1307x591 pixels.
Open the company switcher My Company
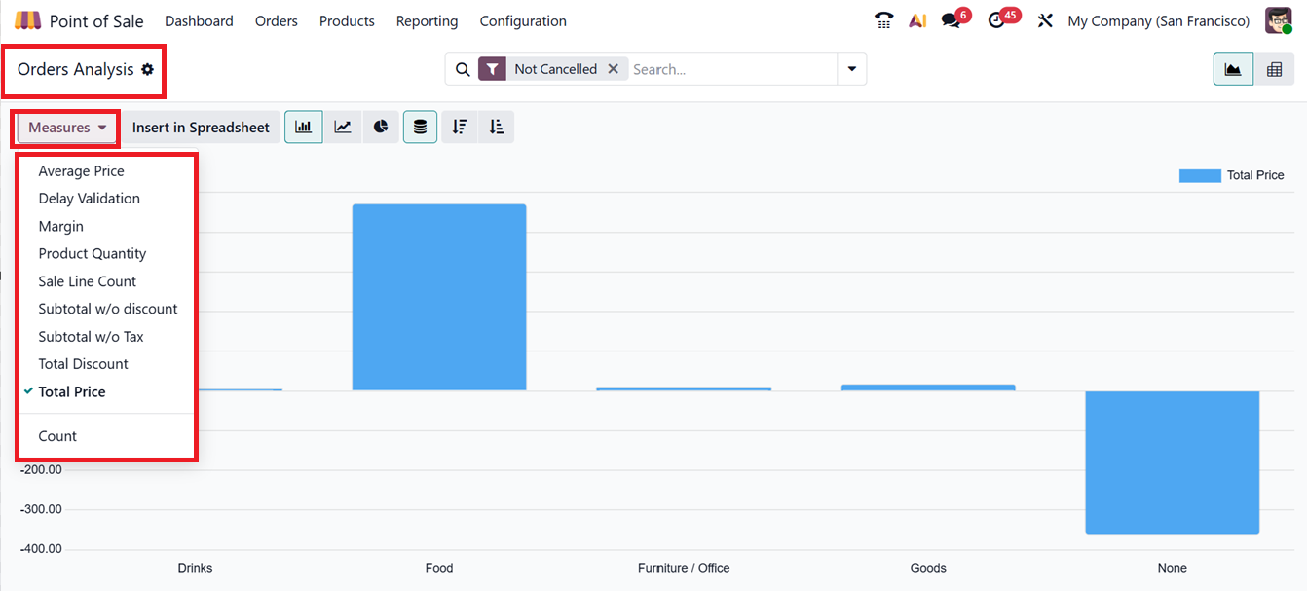pyautogui.click(x=1158, y=20)
